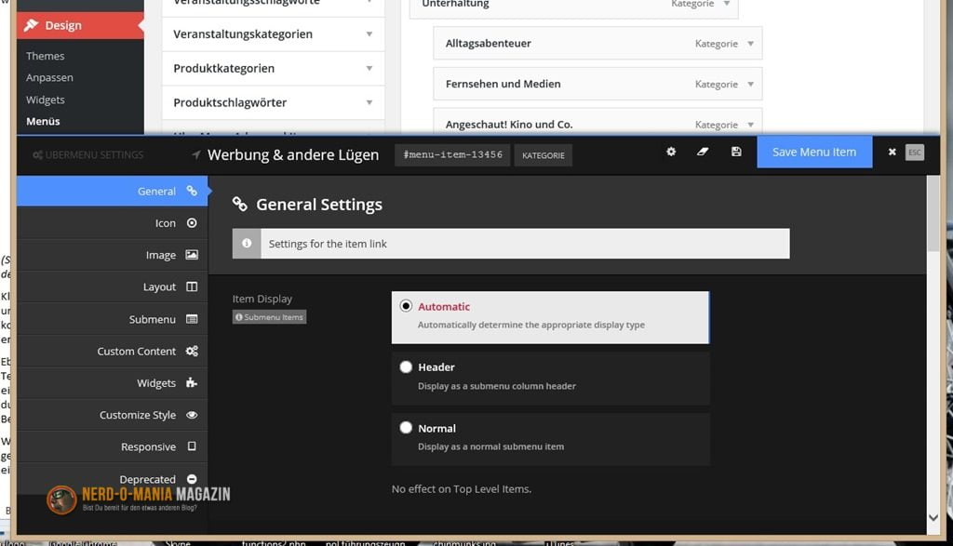Click the "Werbung & andere Lügen" title
This screenshot has width=953, height=546.
[x=293, y=155]
